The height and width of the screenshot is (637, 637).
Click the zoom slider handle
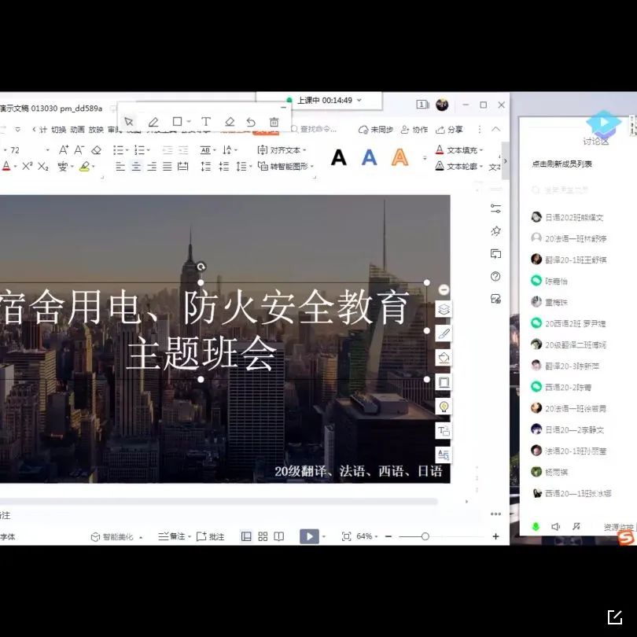(425, 536)
